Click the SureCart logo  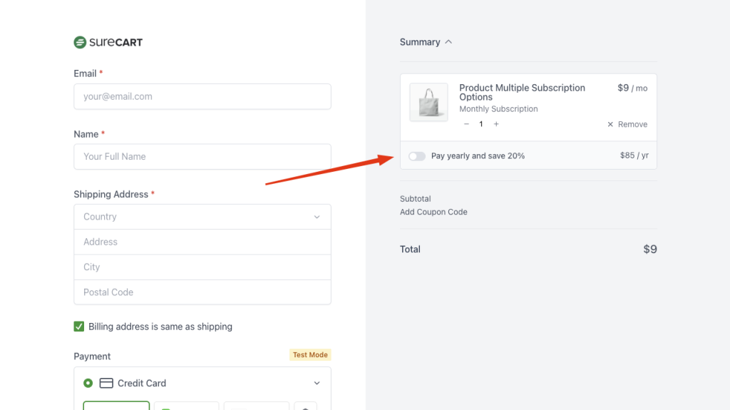coord(108,42)
